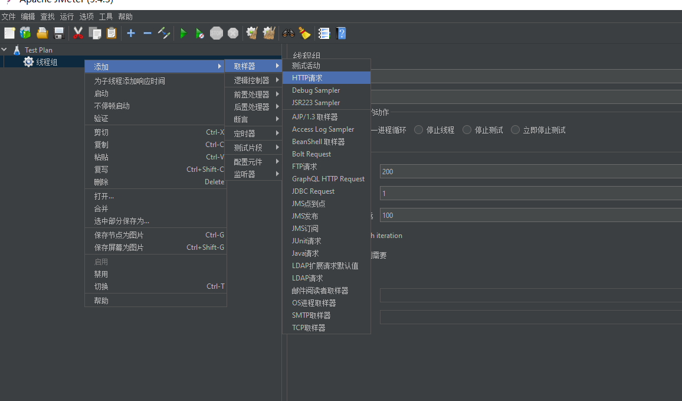Select 保存节点为图片 context item
Screen dimensions: 682x401
156,234
